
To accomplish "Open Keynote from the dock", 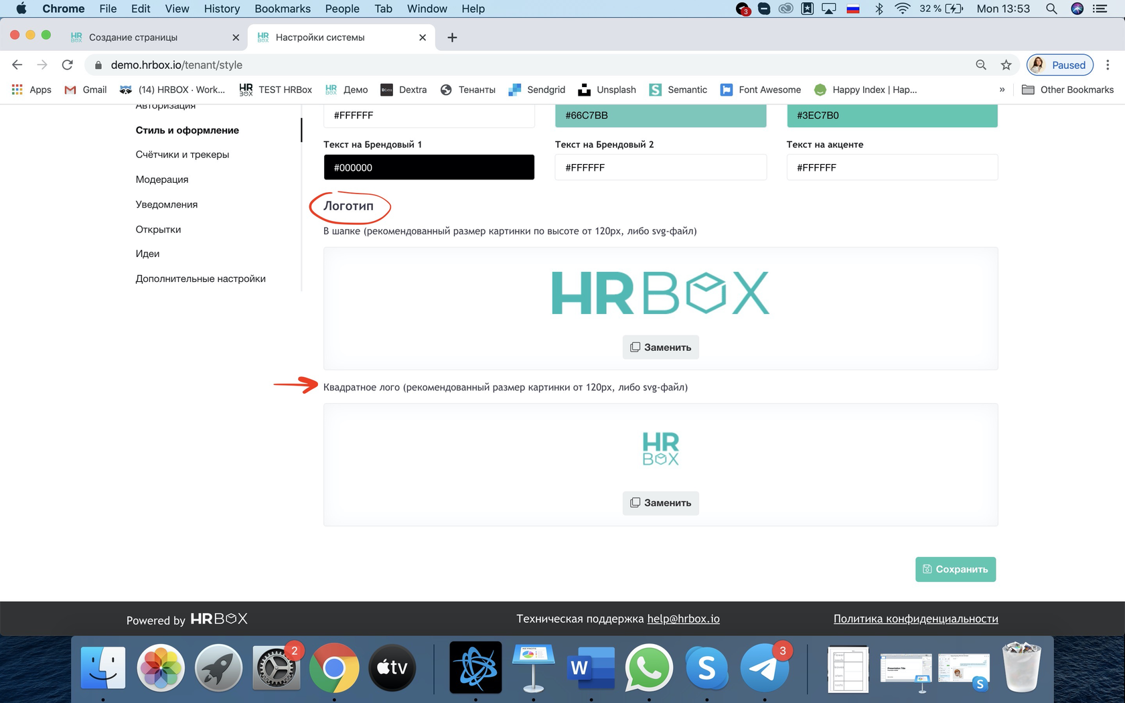I will (x=533, y=668).
